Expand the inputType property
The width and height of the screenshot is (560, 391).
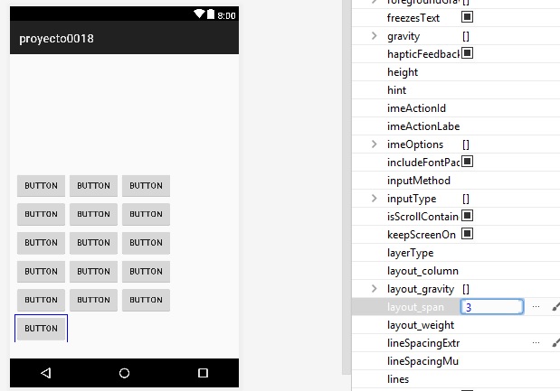pyautogui.click(x=375, y=198)
